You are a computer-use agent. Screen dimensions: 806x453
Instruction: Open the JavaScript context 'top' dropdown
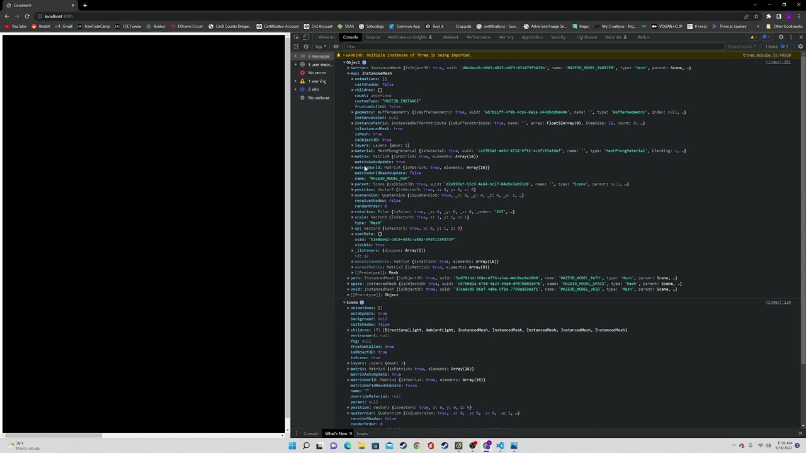click(x=321, y=47)
